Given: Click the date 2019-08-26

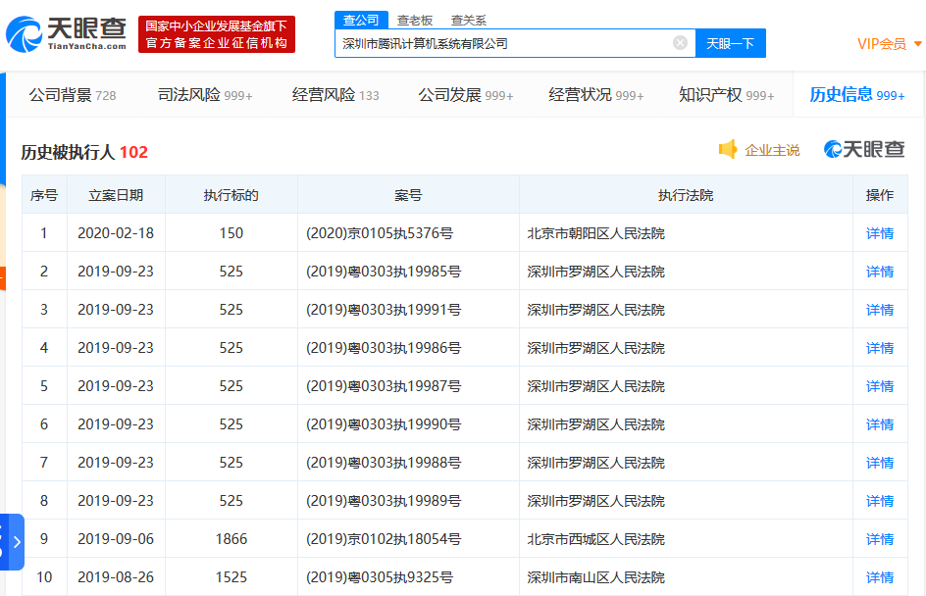Looking at the screenshot, I should click(x=116, y=577).
